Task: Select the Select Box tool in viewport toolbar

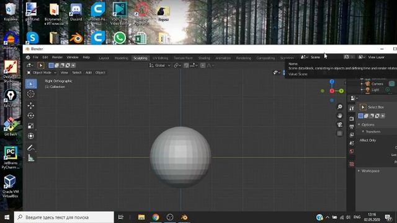Action: [x=31, y=84]
